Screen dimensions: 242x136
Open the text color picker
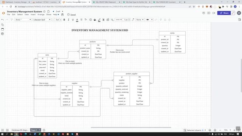click(77, 20)
